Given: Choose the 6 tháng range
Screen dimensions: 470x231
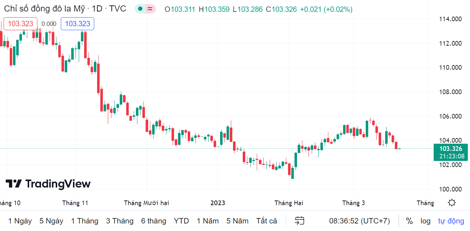Looking at the screenshot, I should tap(154, 221).
